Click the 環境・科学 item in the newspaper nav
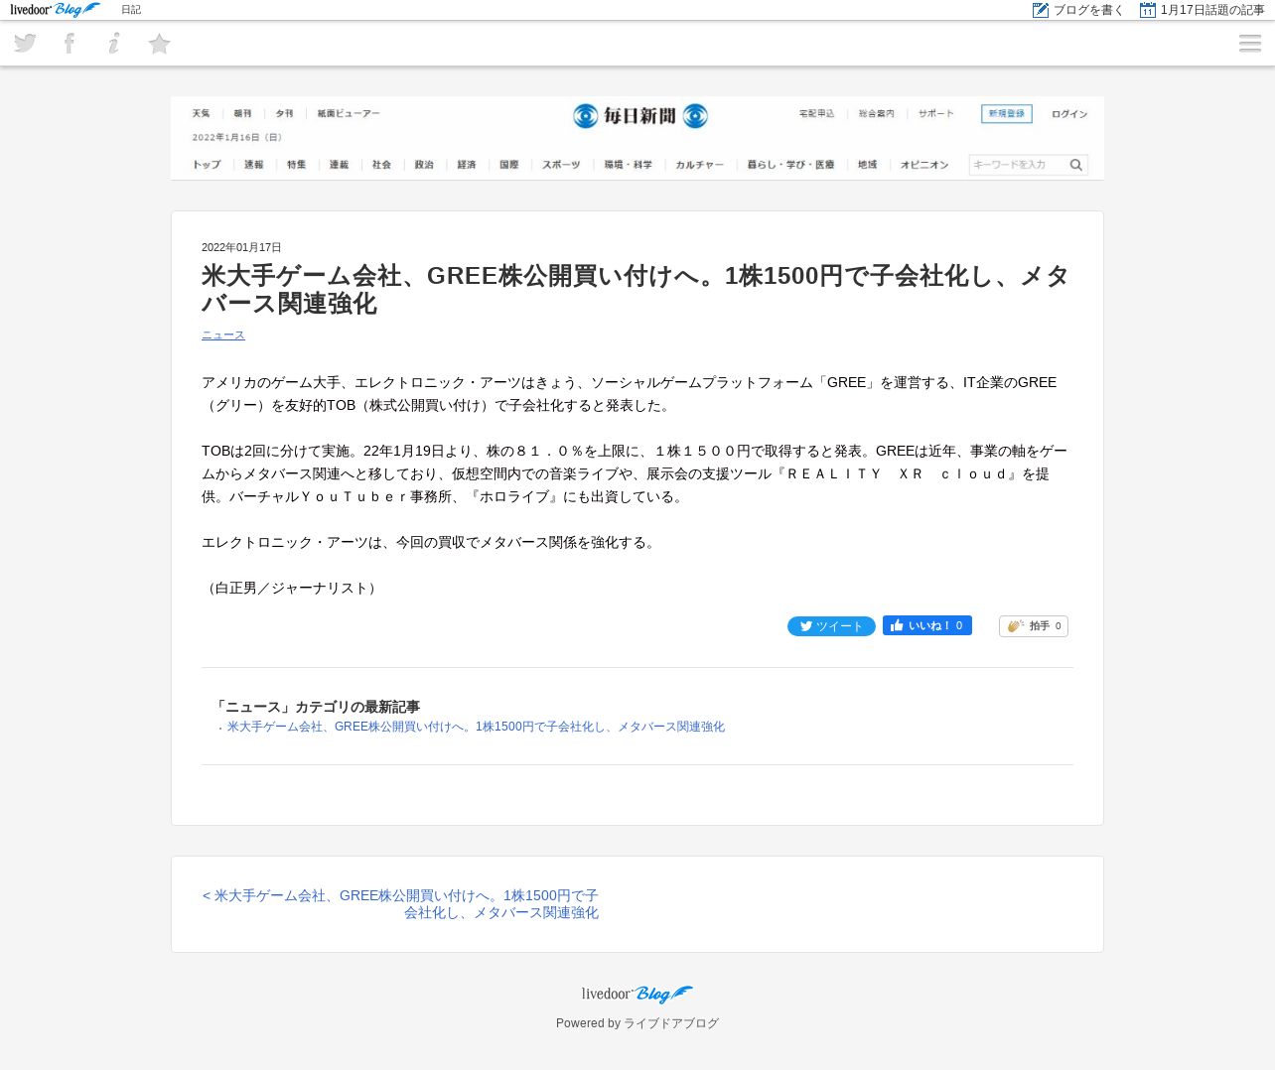The width and height of the screenshot is (1275, 1070). click(629, 165)
